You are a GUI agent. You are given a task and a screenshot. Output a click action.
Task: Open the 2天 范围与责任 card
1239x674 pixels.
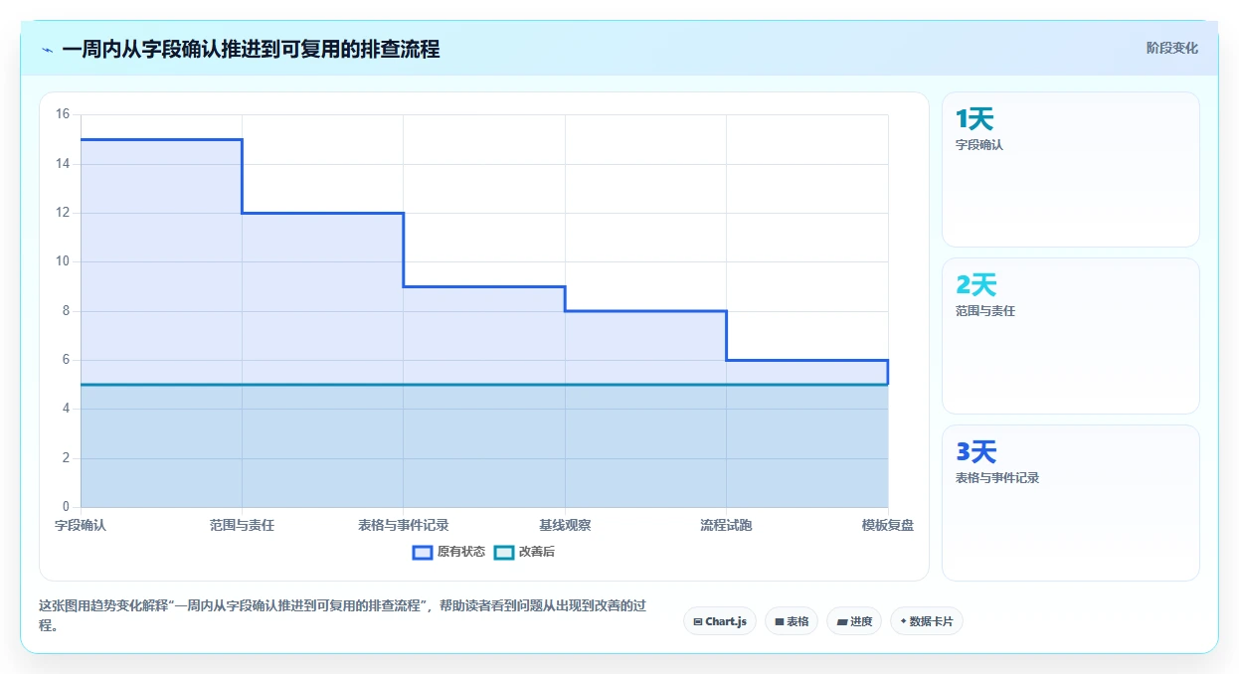1071,336
